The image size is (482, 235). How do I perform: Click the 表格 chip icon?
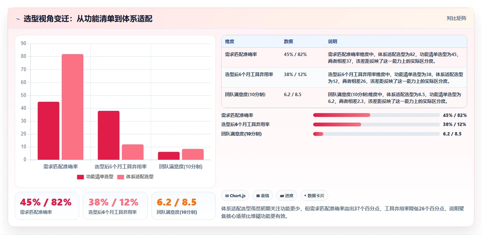[x=258, y=196]
